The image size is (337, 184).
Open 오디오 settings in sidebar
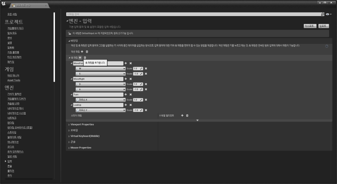coord(11,147)
